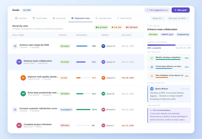
Task: Click the Sarah M. owner avatar
Action: (103, 94)
